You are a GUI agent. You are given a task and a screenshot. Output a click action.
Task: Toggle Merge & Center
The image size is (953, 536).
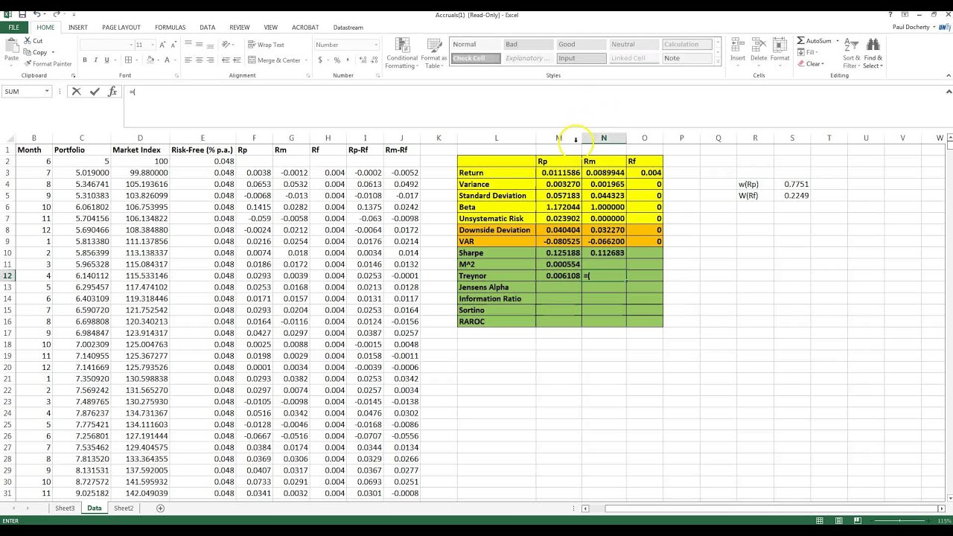274,60
